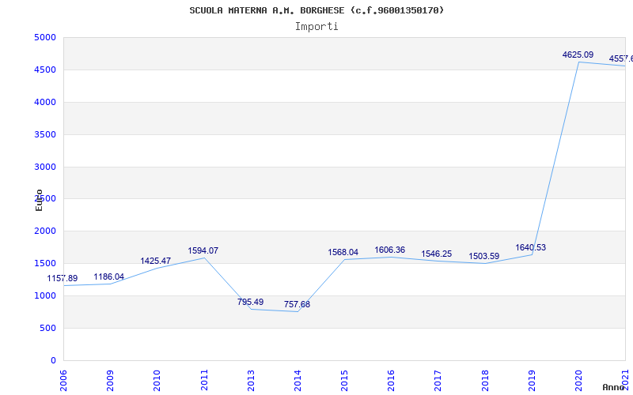Click the 1640.53 data label for 2019

(530, 247)
